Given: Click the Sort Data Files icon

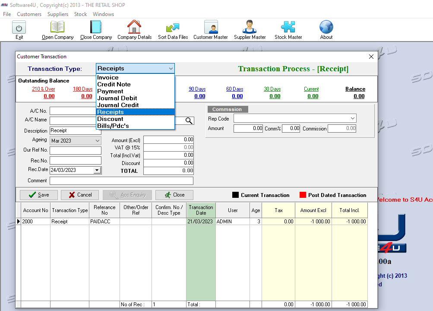Looking at the screenshot, I should click(173, 28).
